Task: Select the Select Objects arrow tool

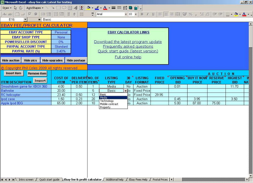Action: [15, 8]
